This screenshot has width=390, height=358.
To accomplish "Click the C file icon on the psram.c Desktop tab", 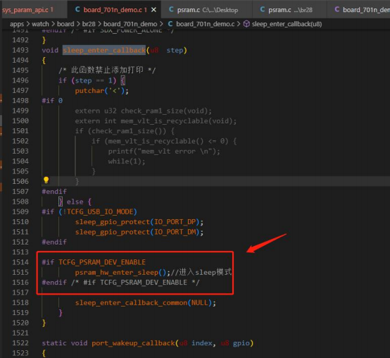I will 171,9.
